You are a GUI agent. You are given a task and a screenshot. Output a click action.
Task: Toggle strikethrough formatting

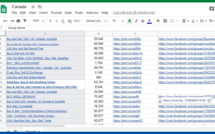point(143,21)
